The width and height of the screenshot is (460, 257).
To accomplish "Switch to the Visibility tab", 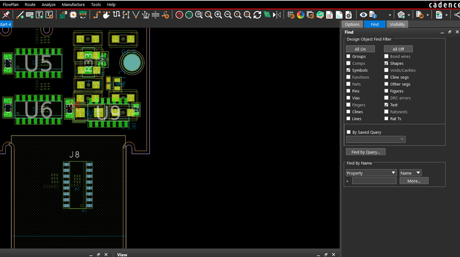I will pyautogui.click(x=397, y=24).
